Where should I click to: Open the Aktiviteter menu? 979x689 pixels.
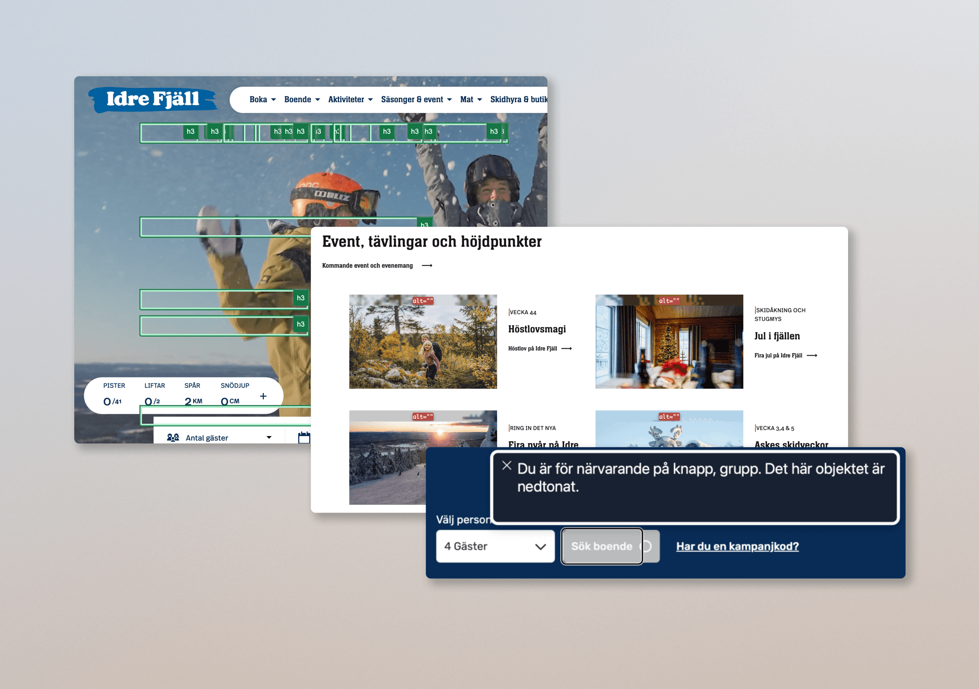(350, 99)
